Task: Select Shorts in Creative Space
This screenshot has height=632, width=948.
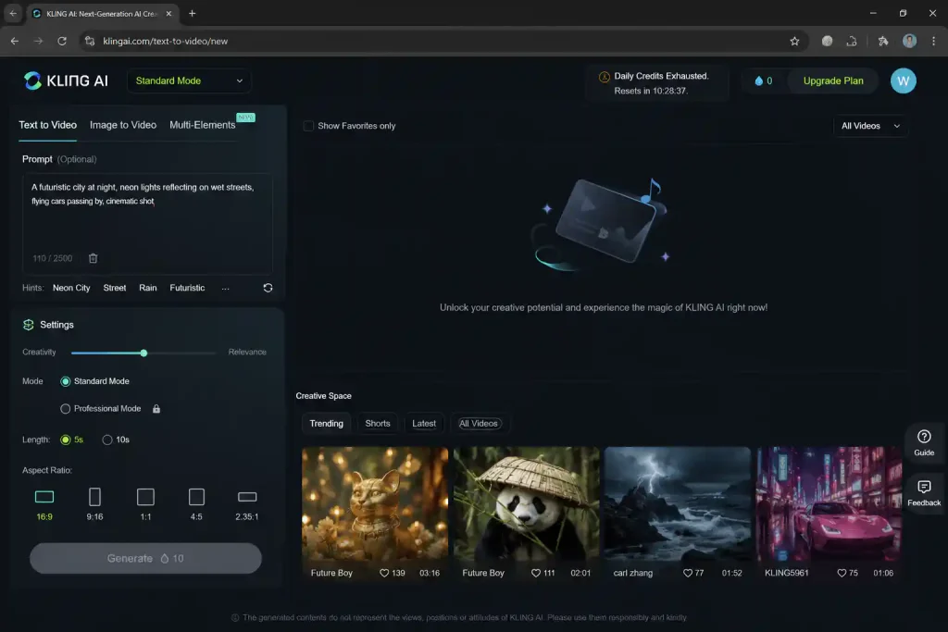Action: click(378, 424)
